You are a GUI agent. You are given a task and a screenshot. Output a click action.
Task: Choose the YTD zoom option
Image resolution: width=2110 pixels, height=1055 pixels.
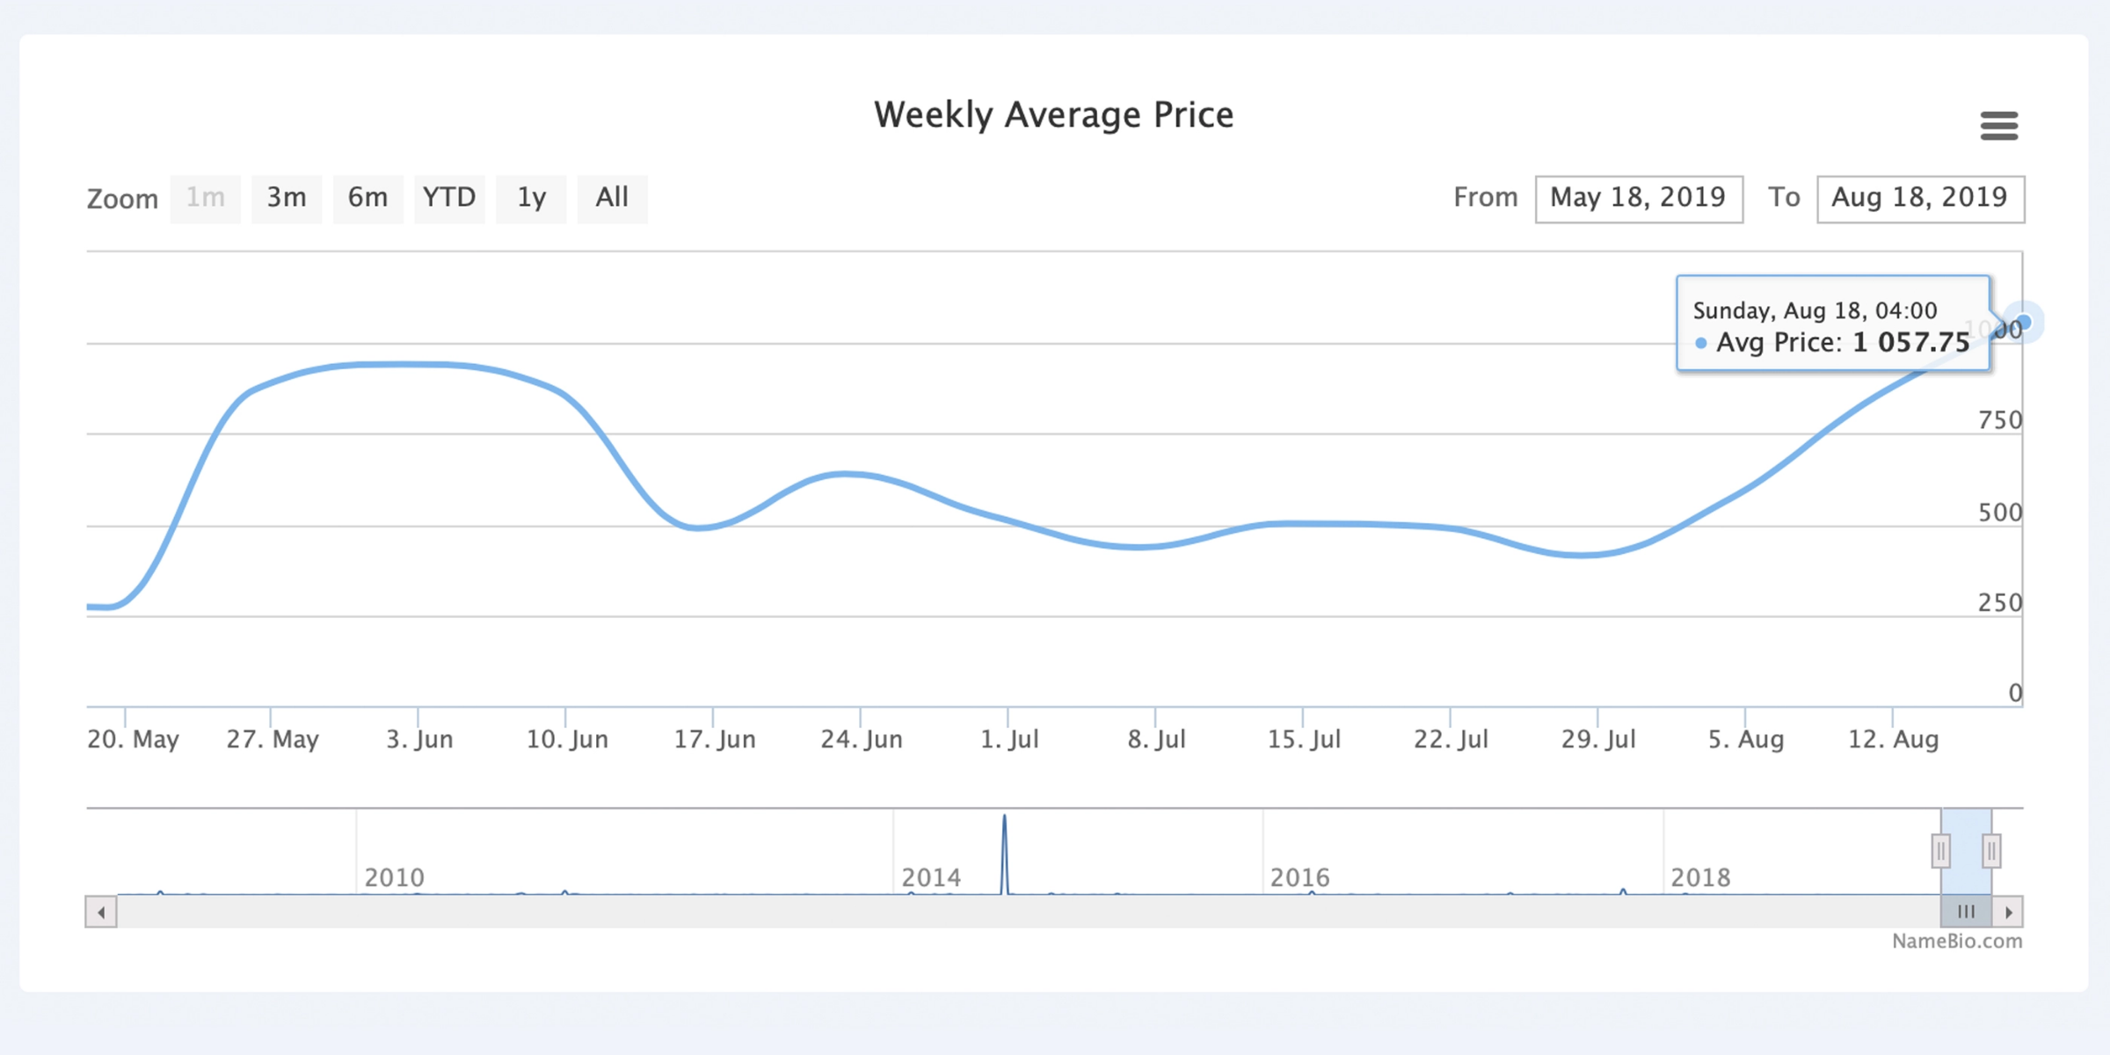(449, 198)
